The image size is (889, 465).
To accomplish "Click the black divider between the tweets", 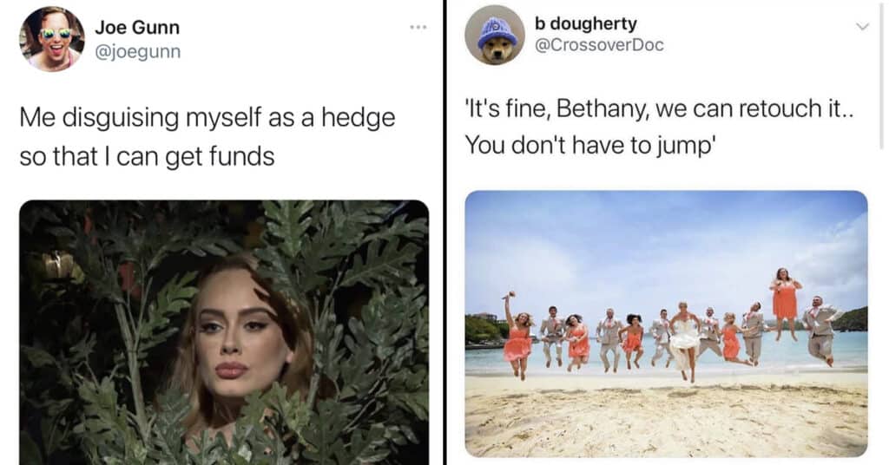I will (445, 232).
